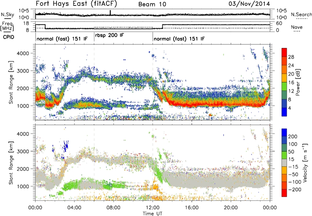
Task: Click the second 'normal (fast) 151 IF' label
Action: coord(179,39)
